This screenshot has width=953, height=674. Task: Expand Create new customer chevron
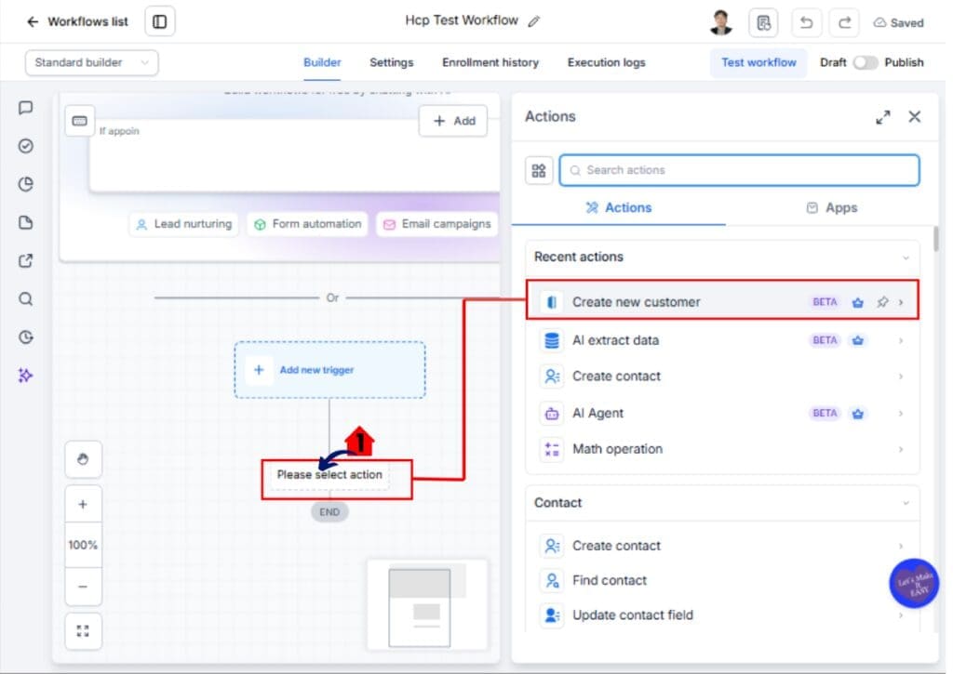click(901, 302)
